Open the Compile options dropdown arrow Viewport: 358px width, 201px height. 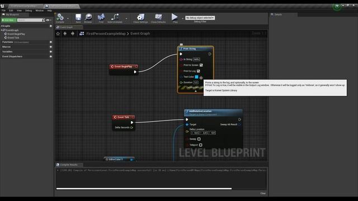coord(68,18)
